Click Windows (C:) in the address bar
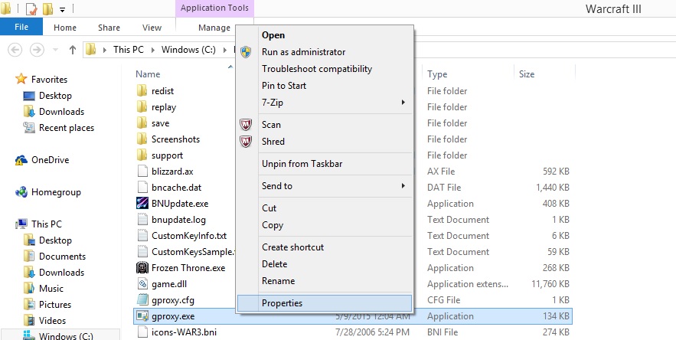676x340 pixels. (x=188, y=50)
